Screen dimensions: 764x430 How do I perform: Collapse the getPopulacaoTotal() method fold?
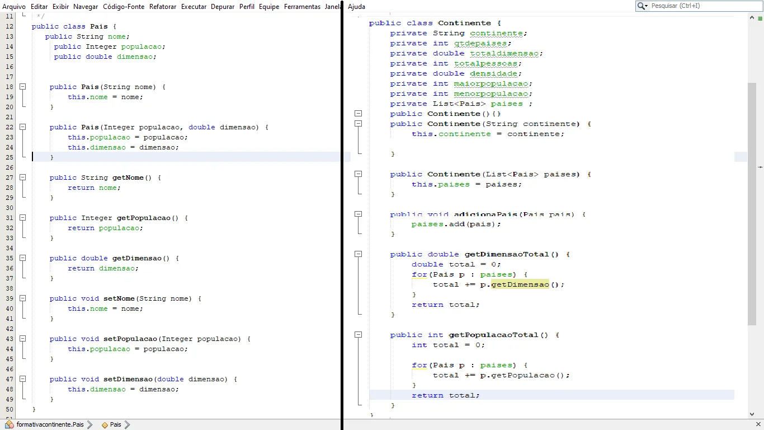tap(359, 334)
